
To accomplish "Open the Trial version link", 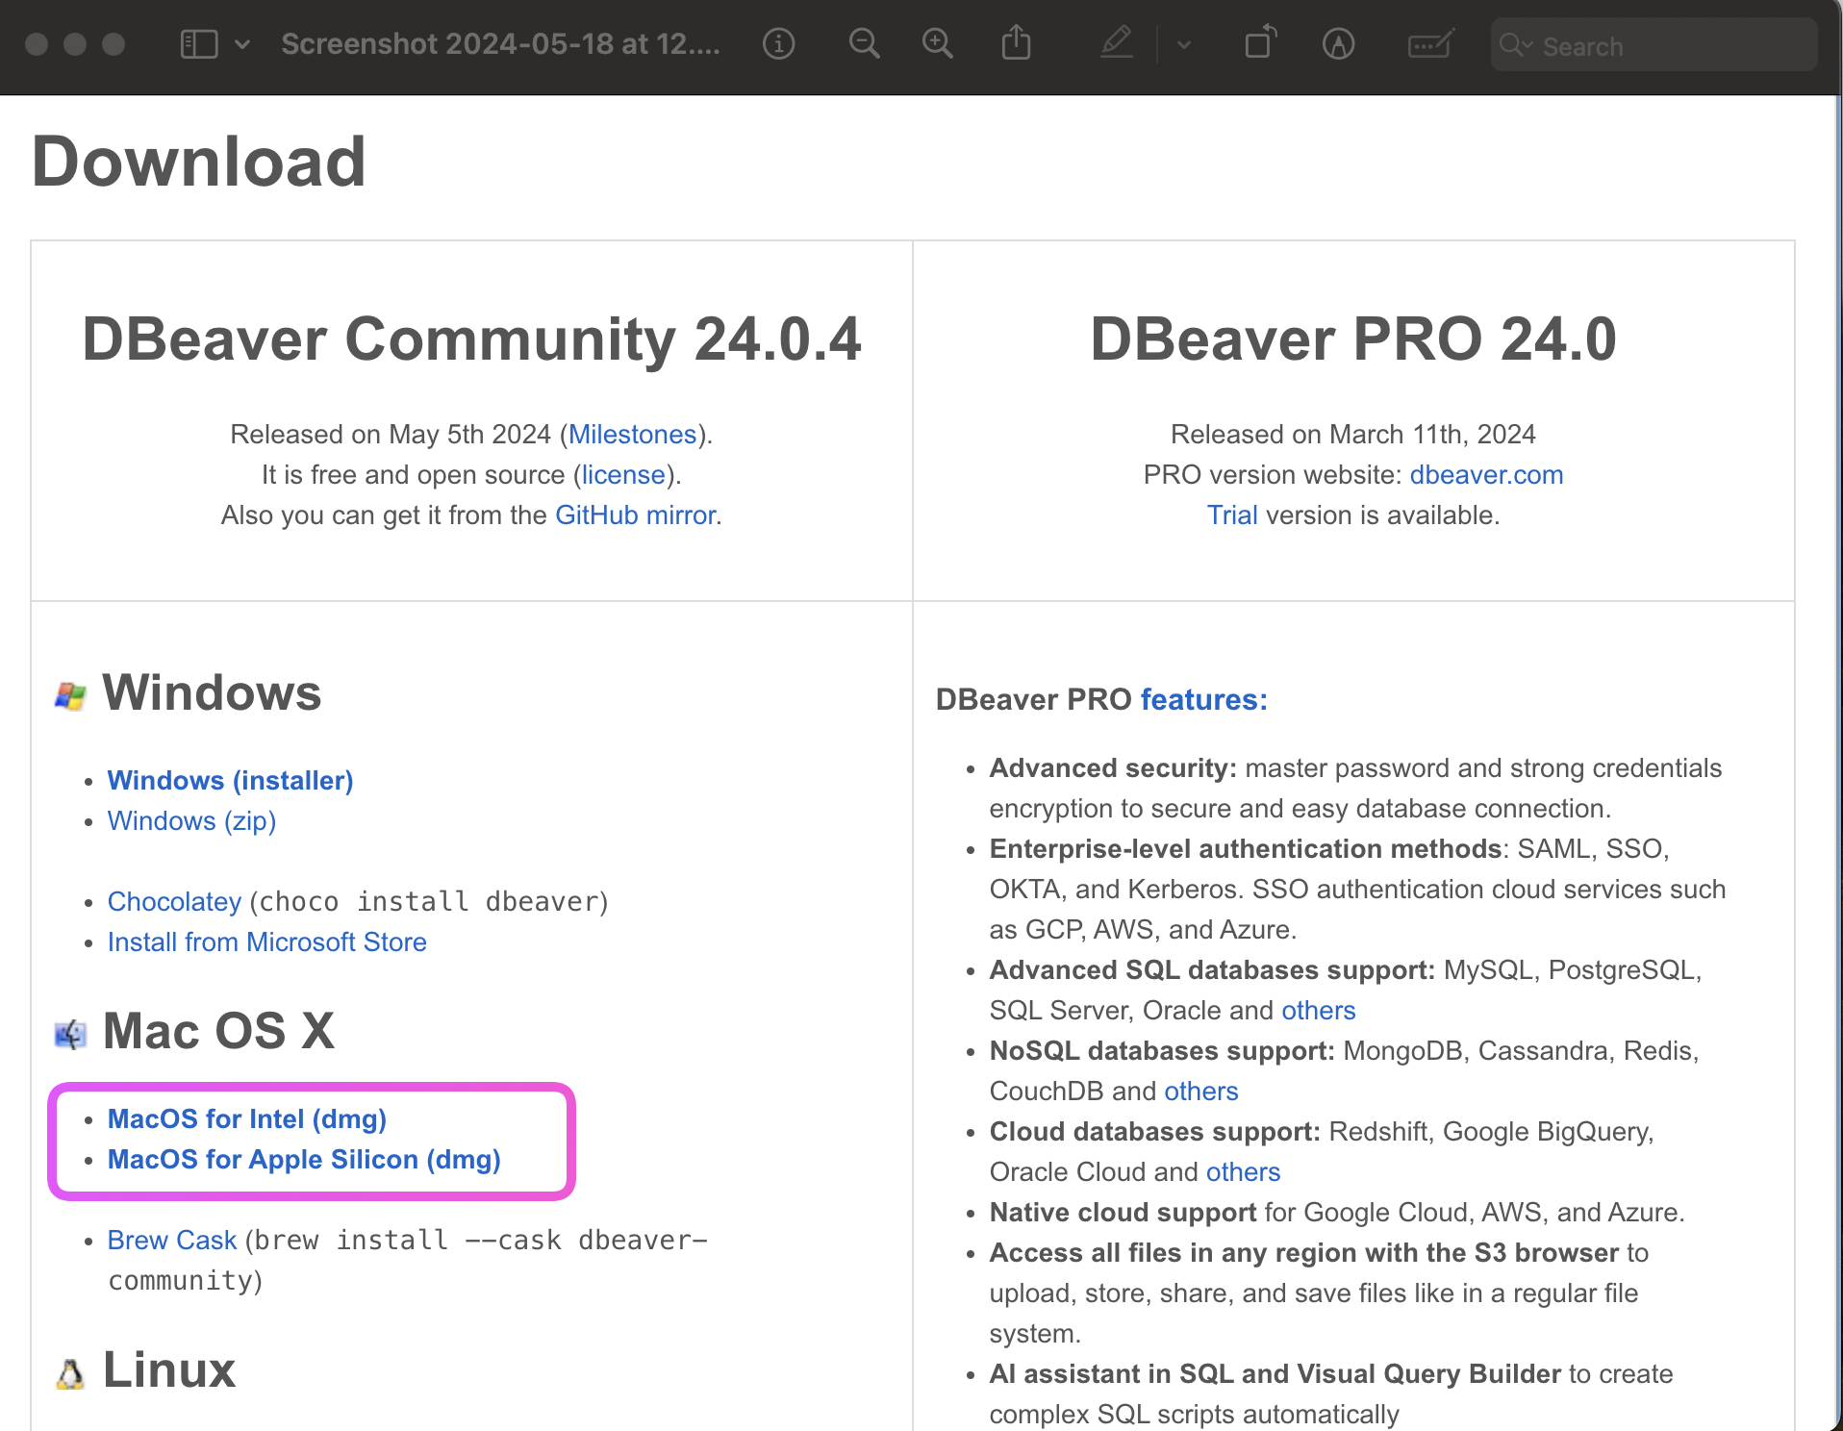I will (1232, 515).
